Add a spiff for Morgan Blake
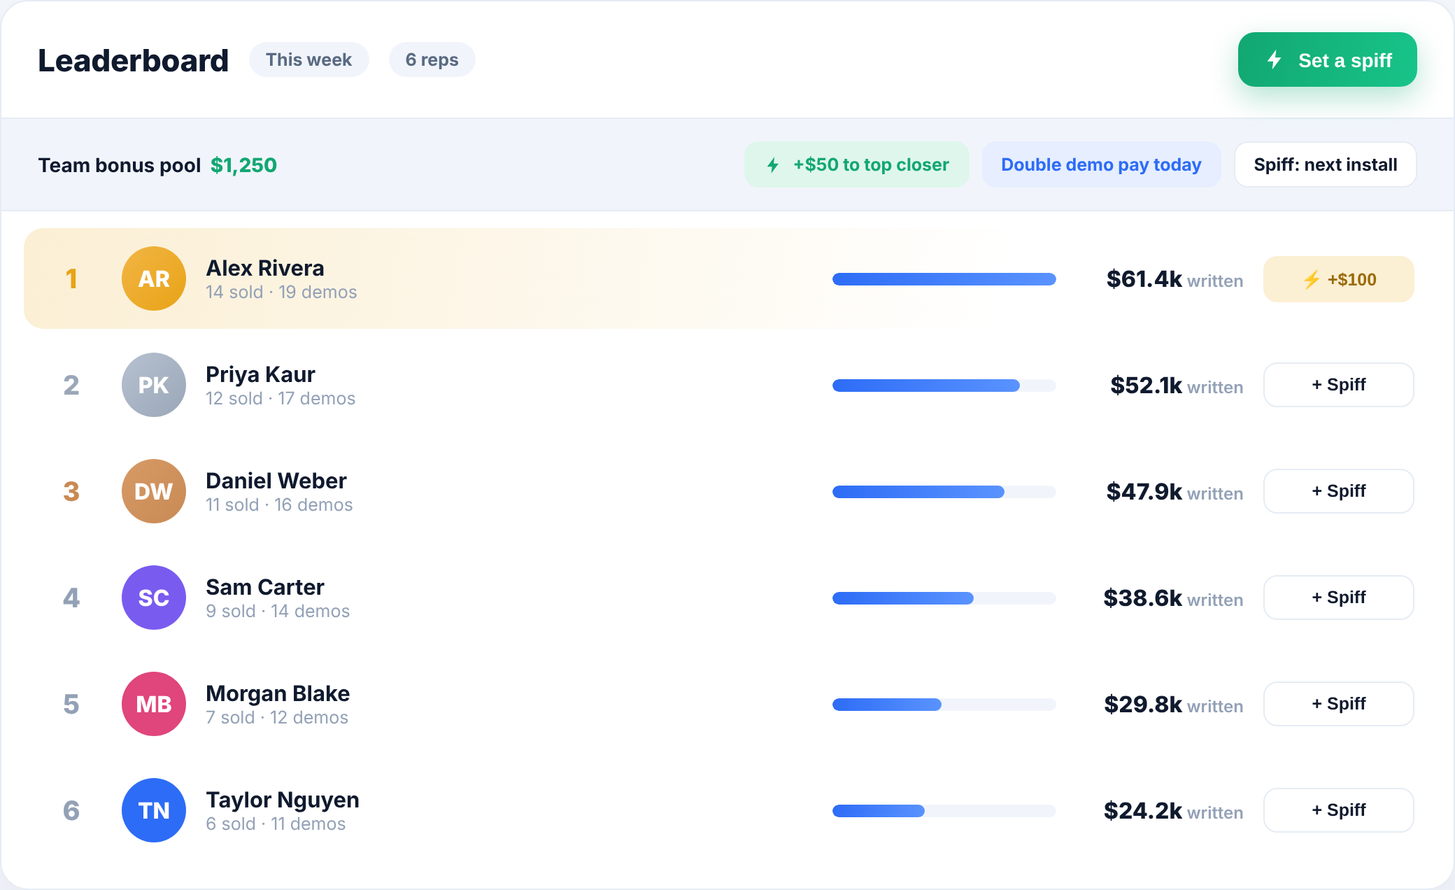The width and height of the screenshot is (1455, 890). (x=1339, y=704)
